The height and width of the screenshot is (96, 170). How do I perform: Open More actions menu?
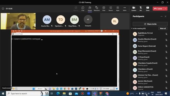pos(125,9)
